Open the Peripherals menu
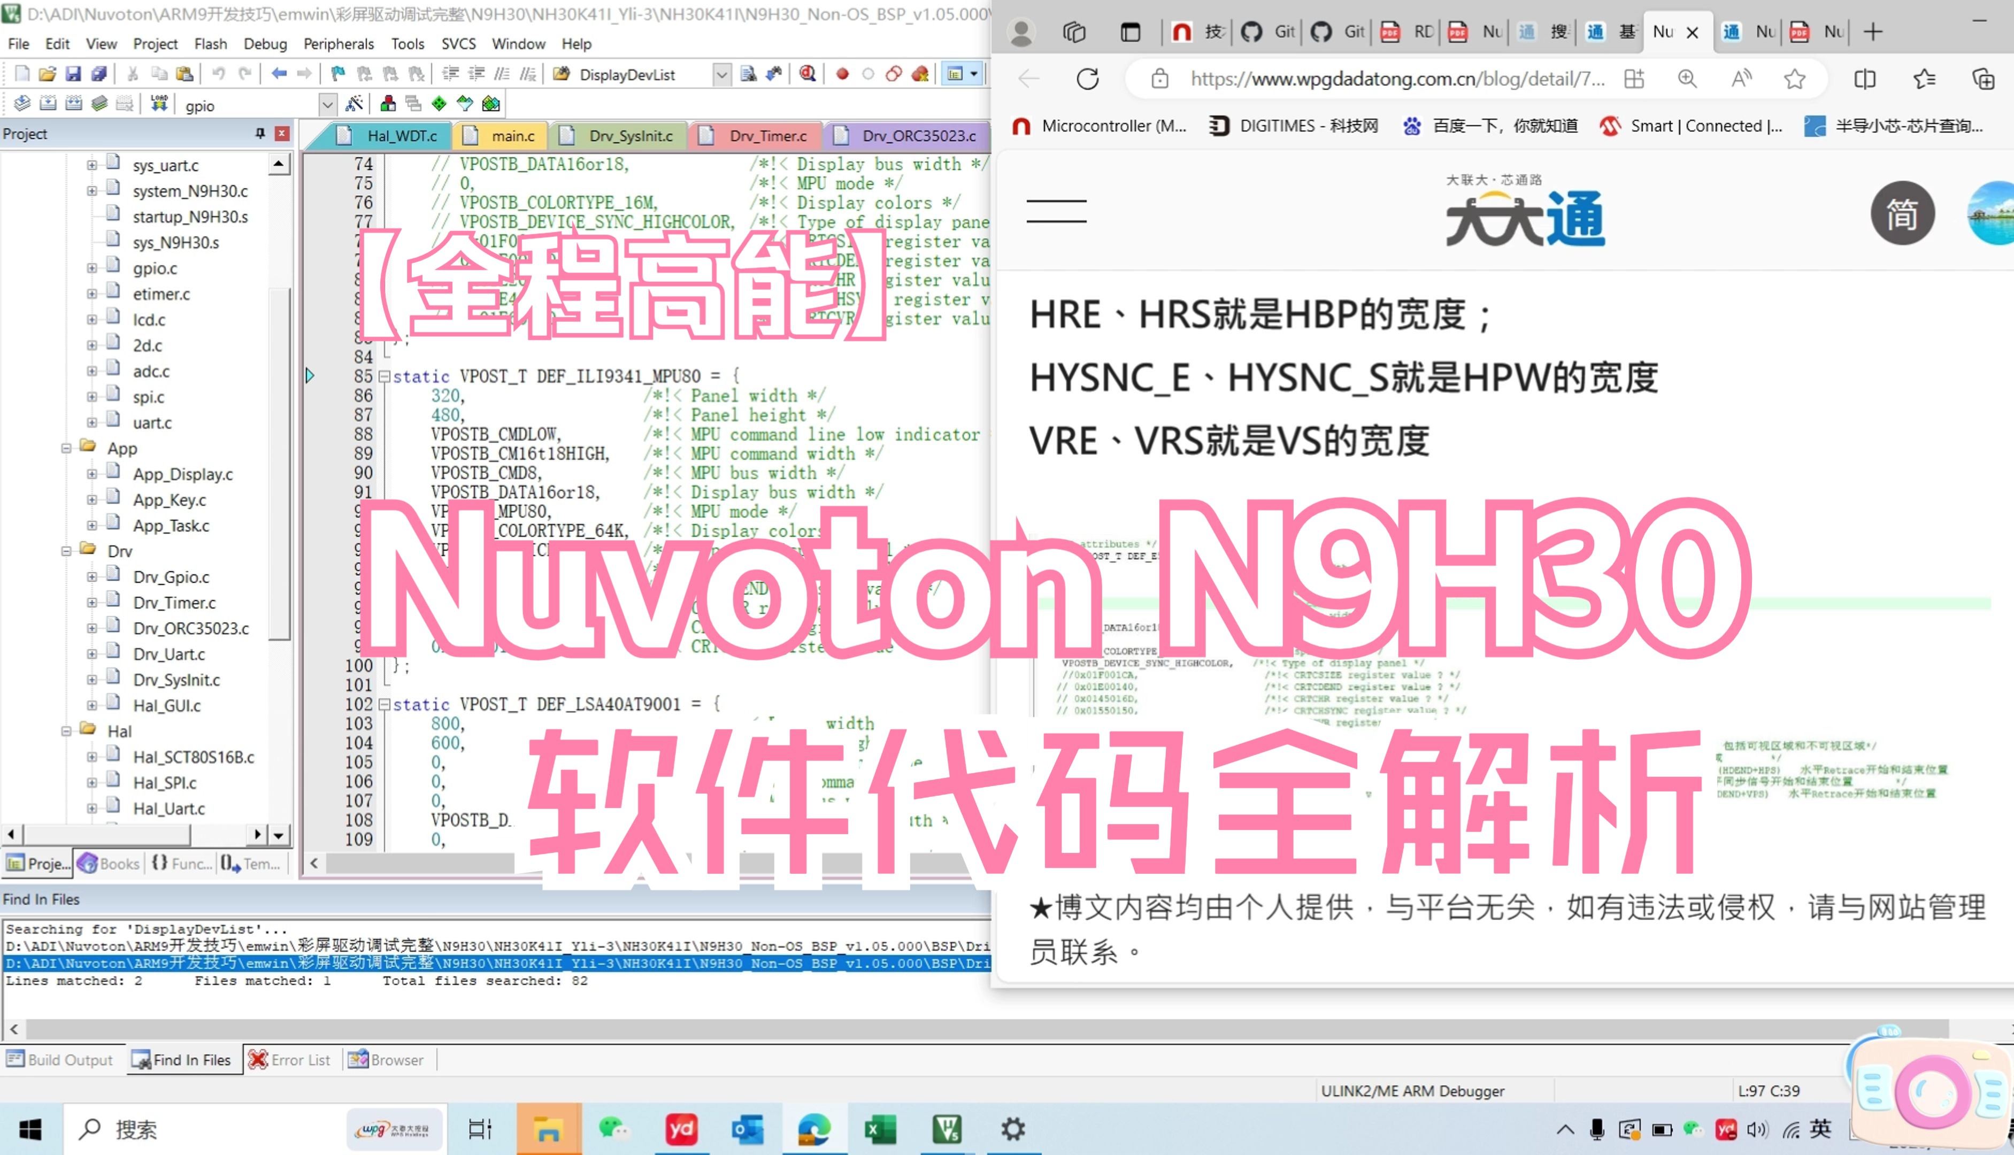Screen dimensions: 2014x1155 (339, 44)
